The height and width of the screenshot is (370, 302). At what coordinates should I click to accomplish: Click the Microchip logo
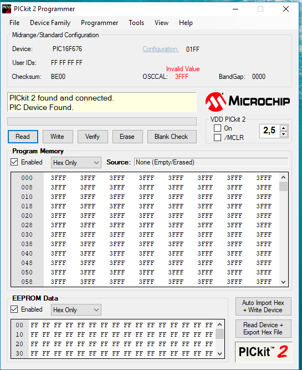(248, 102)
